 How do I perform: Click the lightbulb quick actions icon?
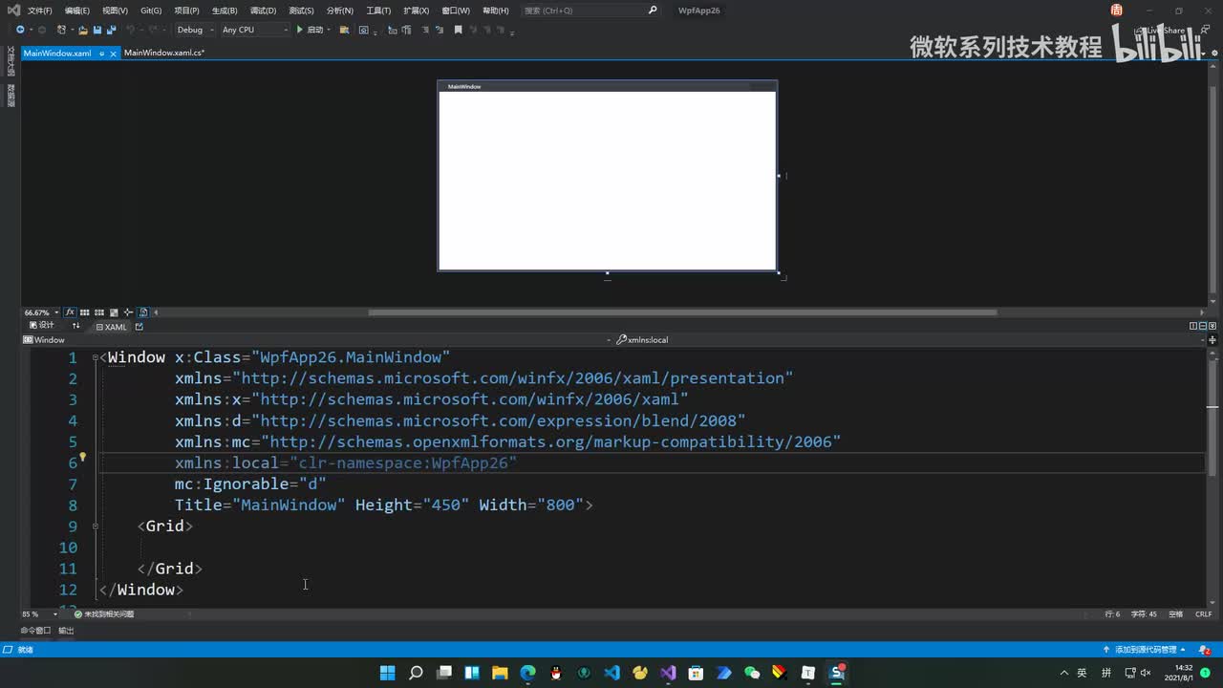coord(83,457)
